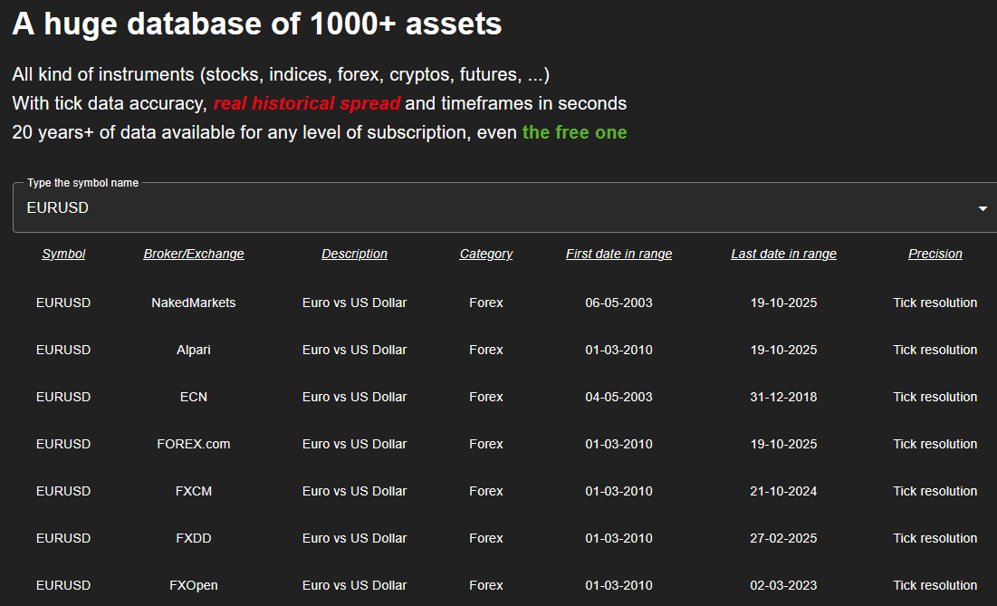This screenshot has height=606, width=997.
Task: Sort by Last date in range header
Action: 783,254
